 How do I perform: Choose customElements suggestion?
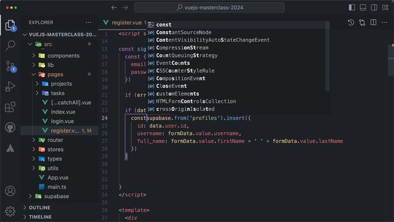tap(236, 94)
